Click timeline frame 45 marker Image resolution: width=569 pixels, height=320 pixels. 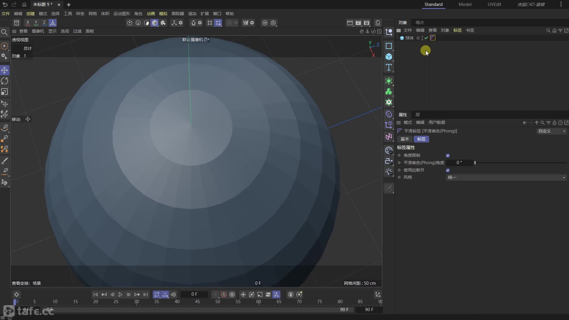click(197, 302)
